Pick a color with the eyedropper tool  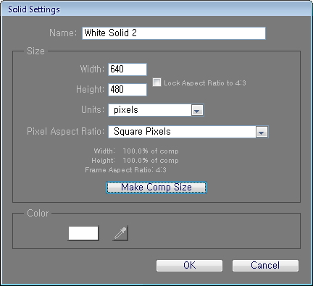click(x=120, y=233)
